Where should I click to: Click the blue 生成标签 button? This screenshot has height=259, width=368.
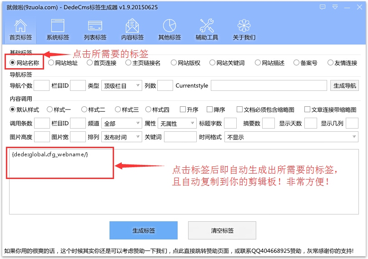pyautogui.click(x=144, y=230)
